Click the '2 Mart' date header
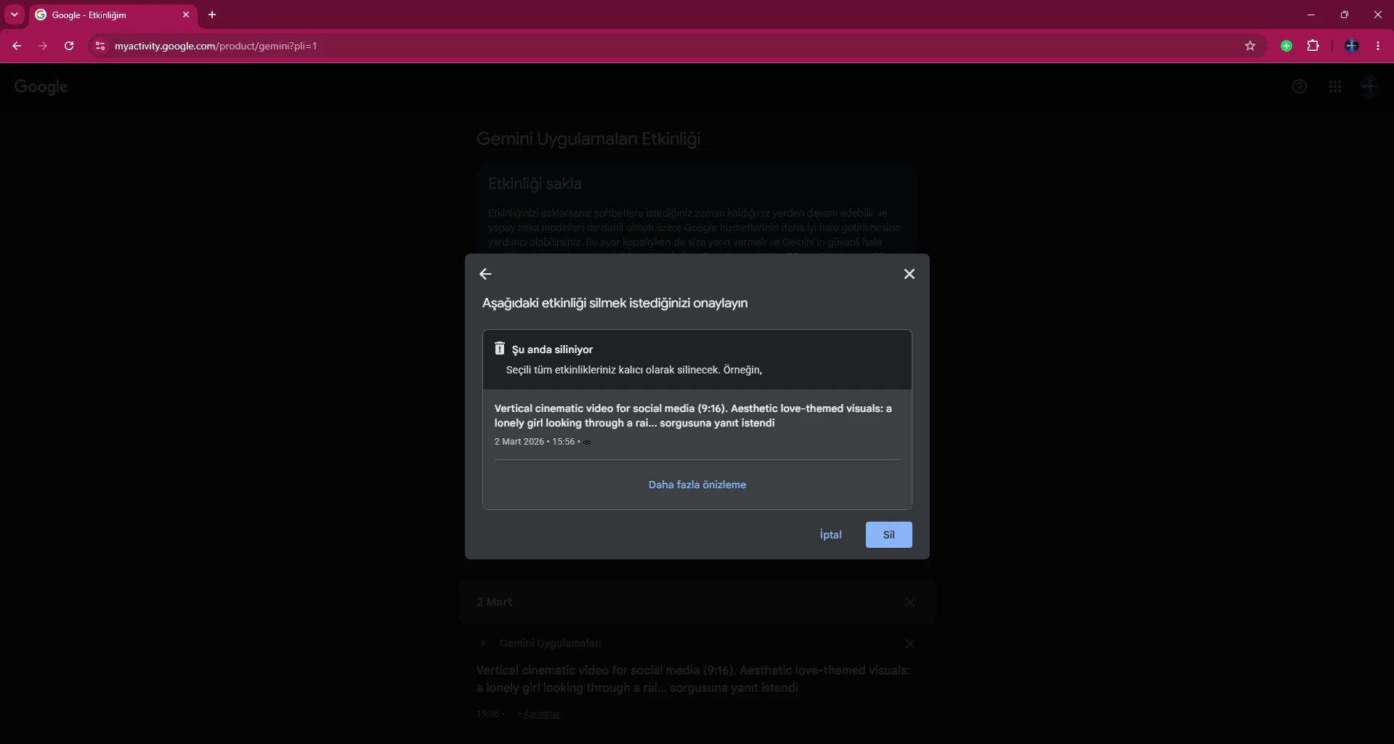This screenshot has height=744, width=1394. (494, 602)
